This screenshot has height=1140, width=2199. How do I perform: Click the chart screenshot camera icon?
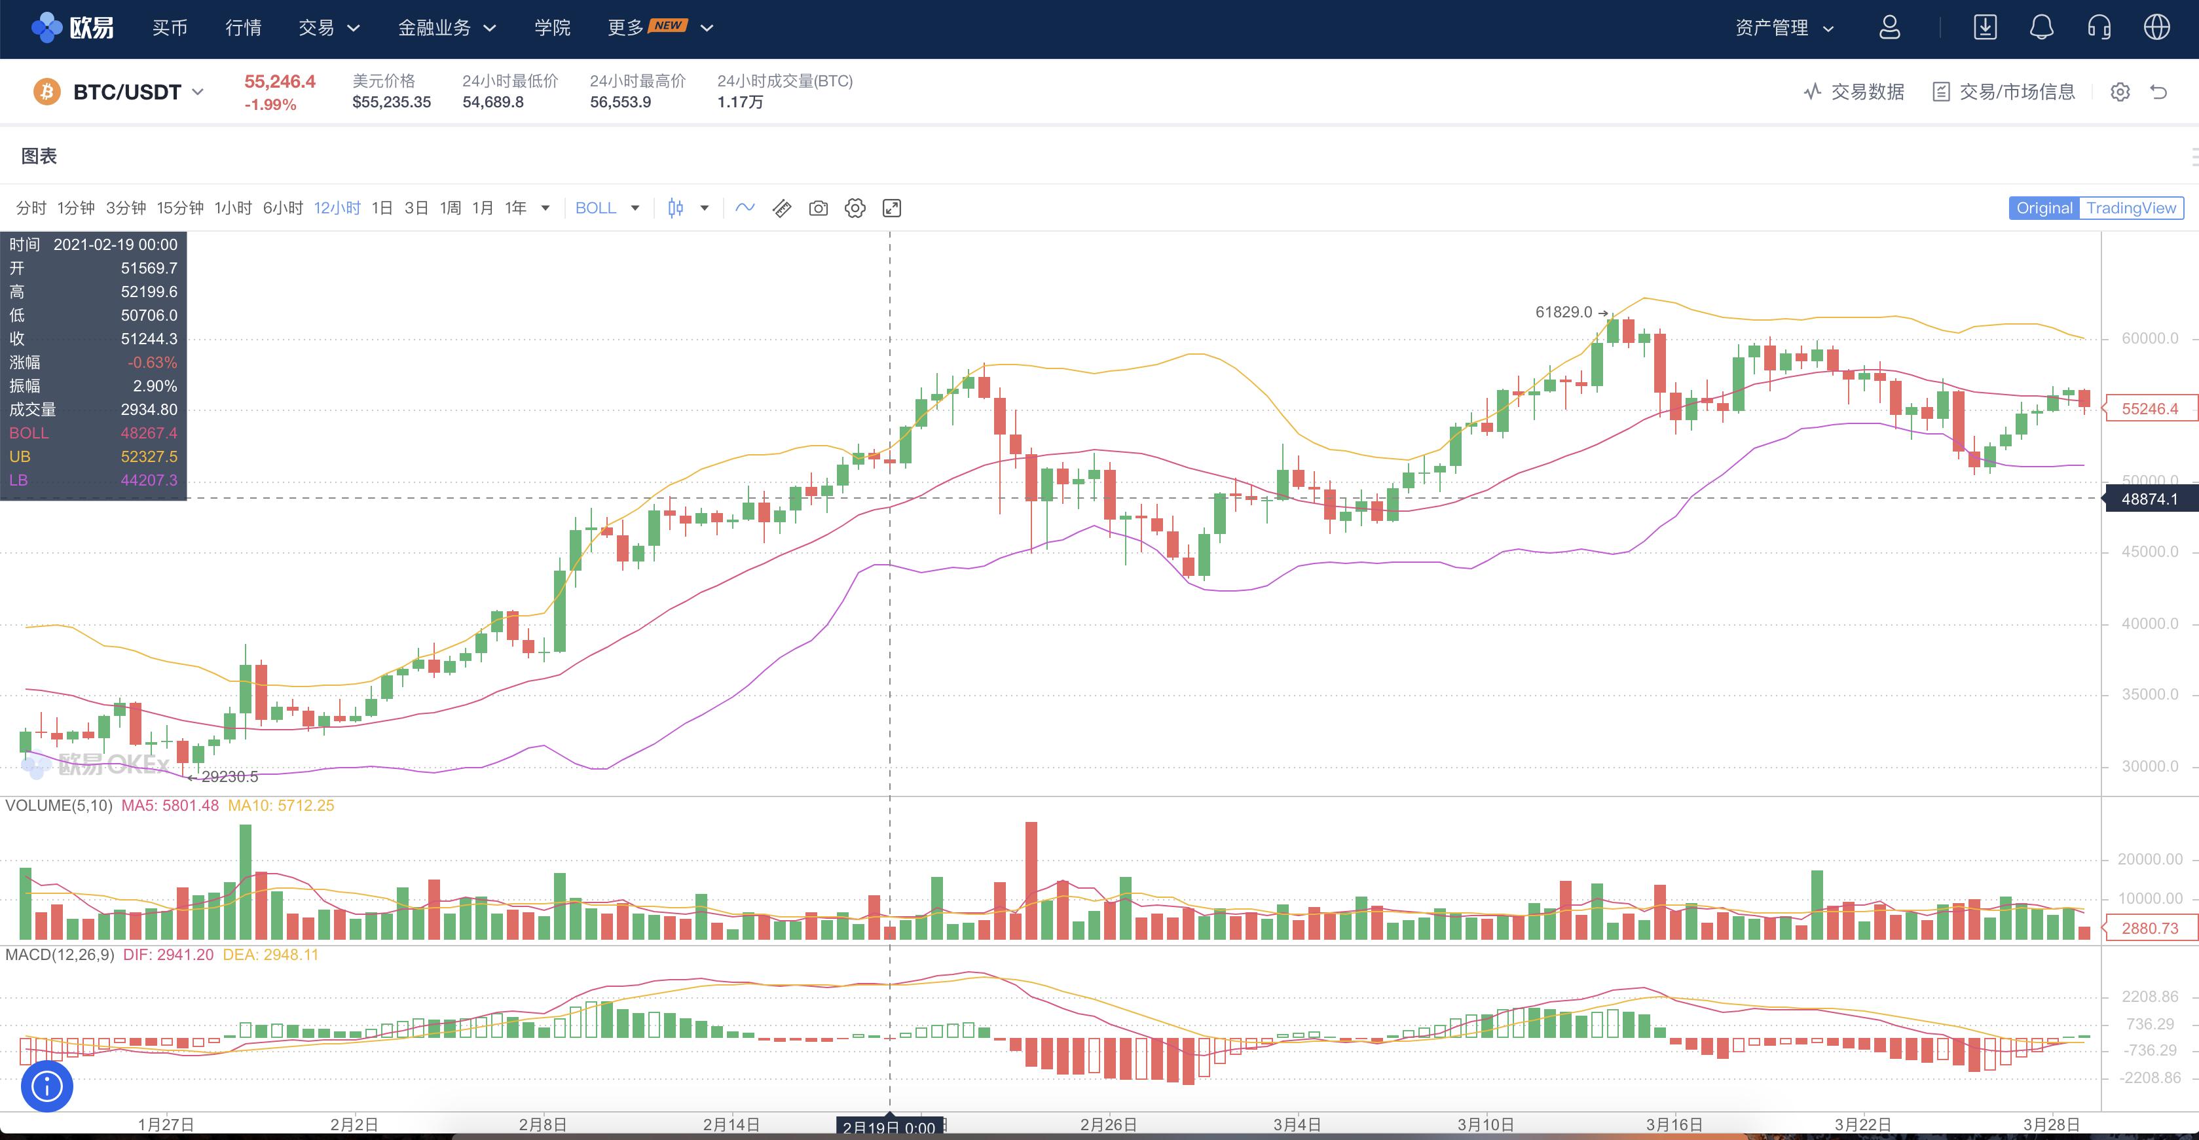[818, 208]
